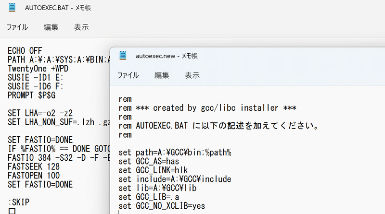
Task: Click the set path=A:¥GCC¥bin line
Action: click(x=175, y=153)
